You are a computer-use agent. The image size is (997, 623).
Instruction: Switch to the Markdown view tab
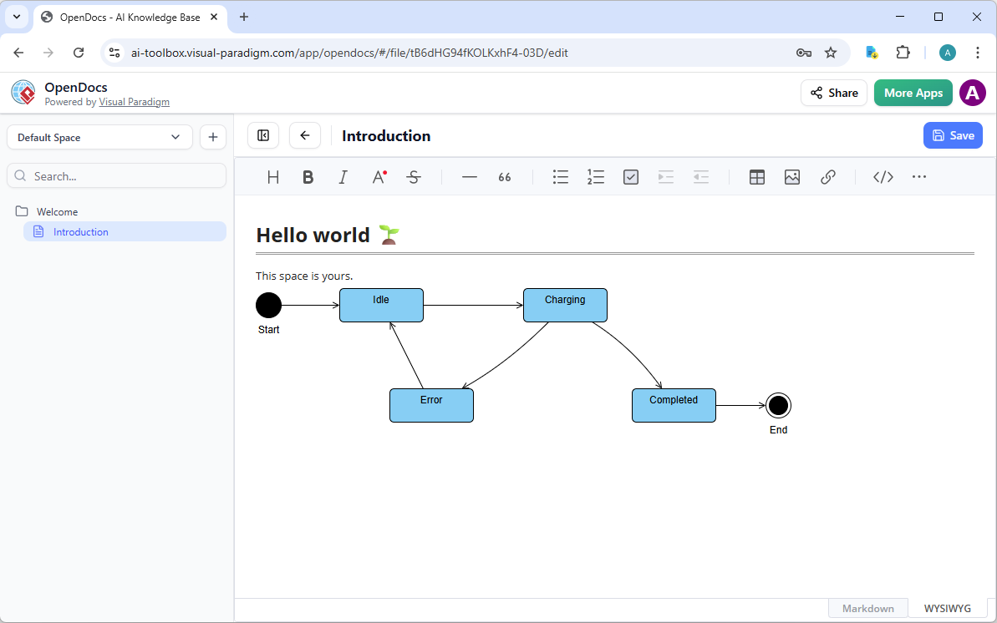(867, 607)
